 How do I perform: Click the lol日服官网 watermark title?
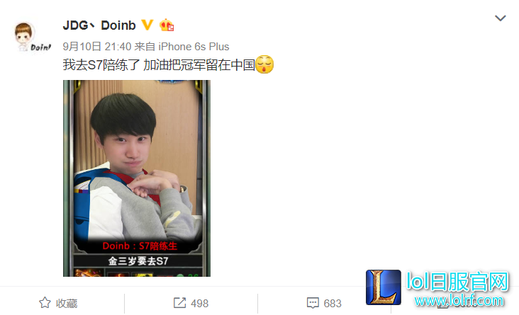(457, 282)
